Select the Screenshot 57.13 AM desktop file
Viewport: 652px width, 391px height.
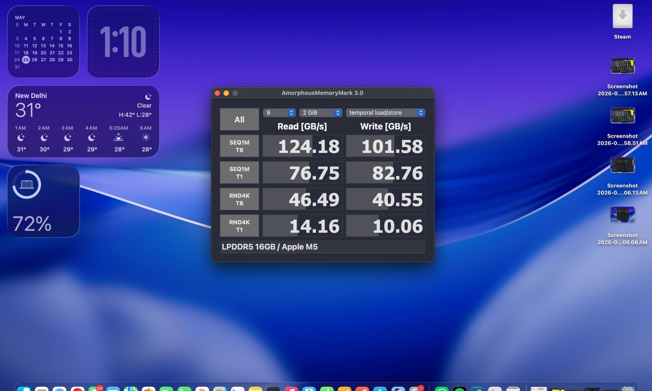(x=622, y=66)
